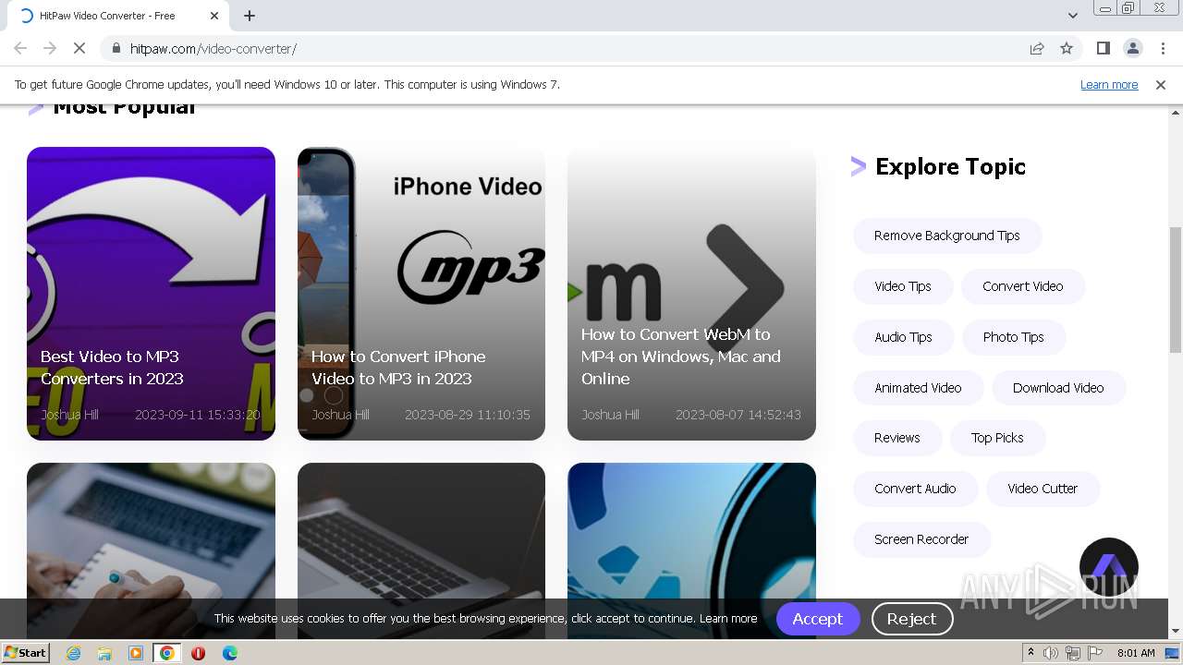Screen dimensions: 1183x665
Task: Open laptop notebook article thumbnail
Action: 151,550
